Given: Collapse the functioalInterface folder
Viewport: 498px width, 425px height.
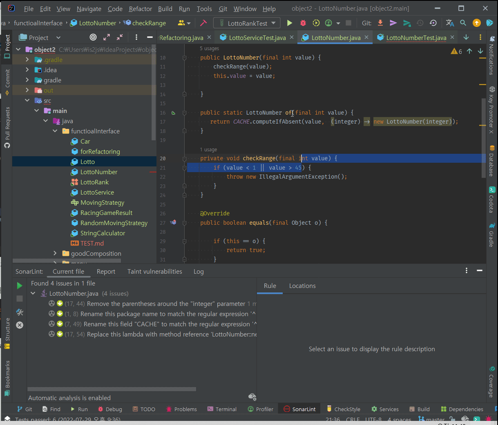Looking at the screenshot, I should coord(55,131).
